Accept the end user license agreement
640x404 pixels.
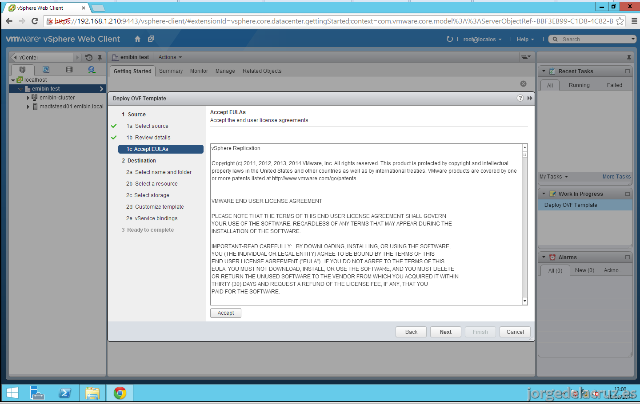pos(226,313)
